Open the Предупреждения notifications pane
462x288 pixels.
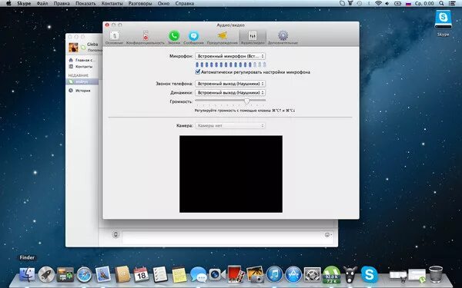coord(223,38)
